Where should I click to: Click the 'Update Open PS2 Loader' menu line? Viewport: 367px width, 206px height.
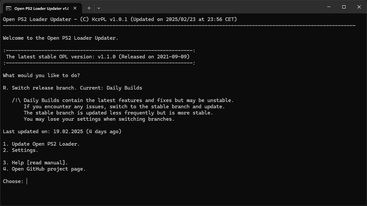41,144
